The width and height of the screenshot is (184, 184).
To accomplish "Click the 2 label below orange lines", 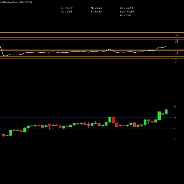I will (176, 62).
